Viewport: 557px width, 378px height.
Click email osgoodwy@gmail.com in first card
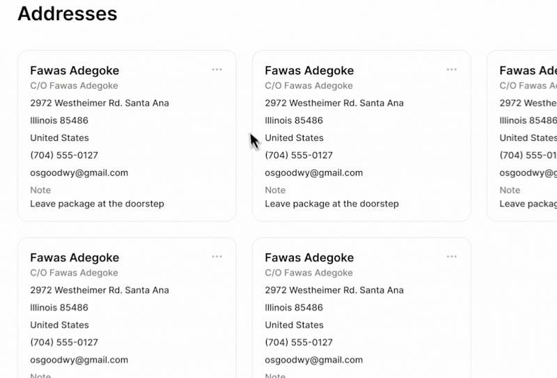coord(79,173)
